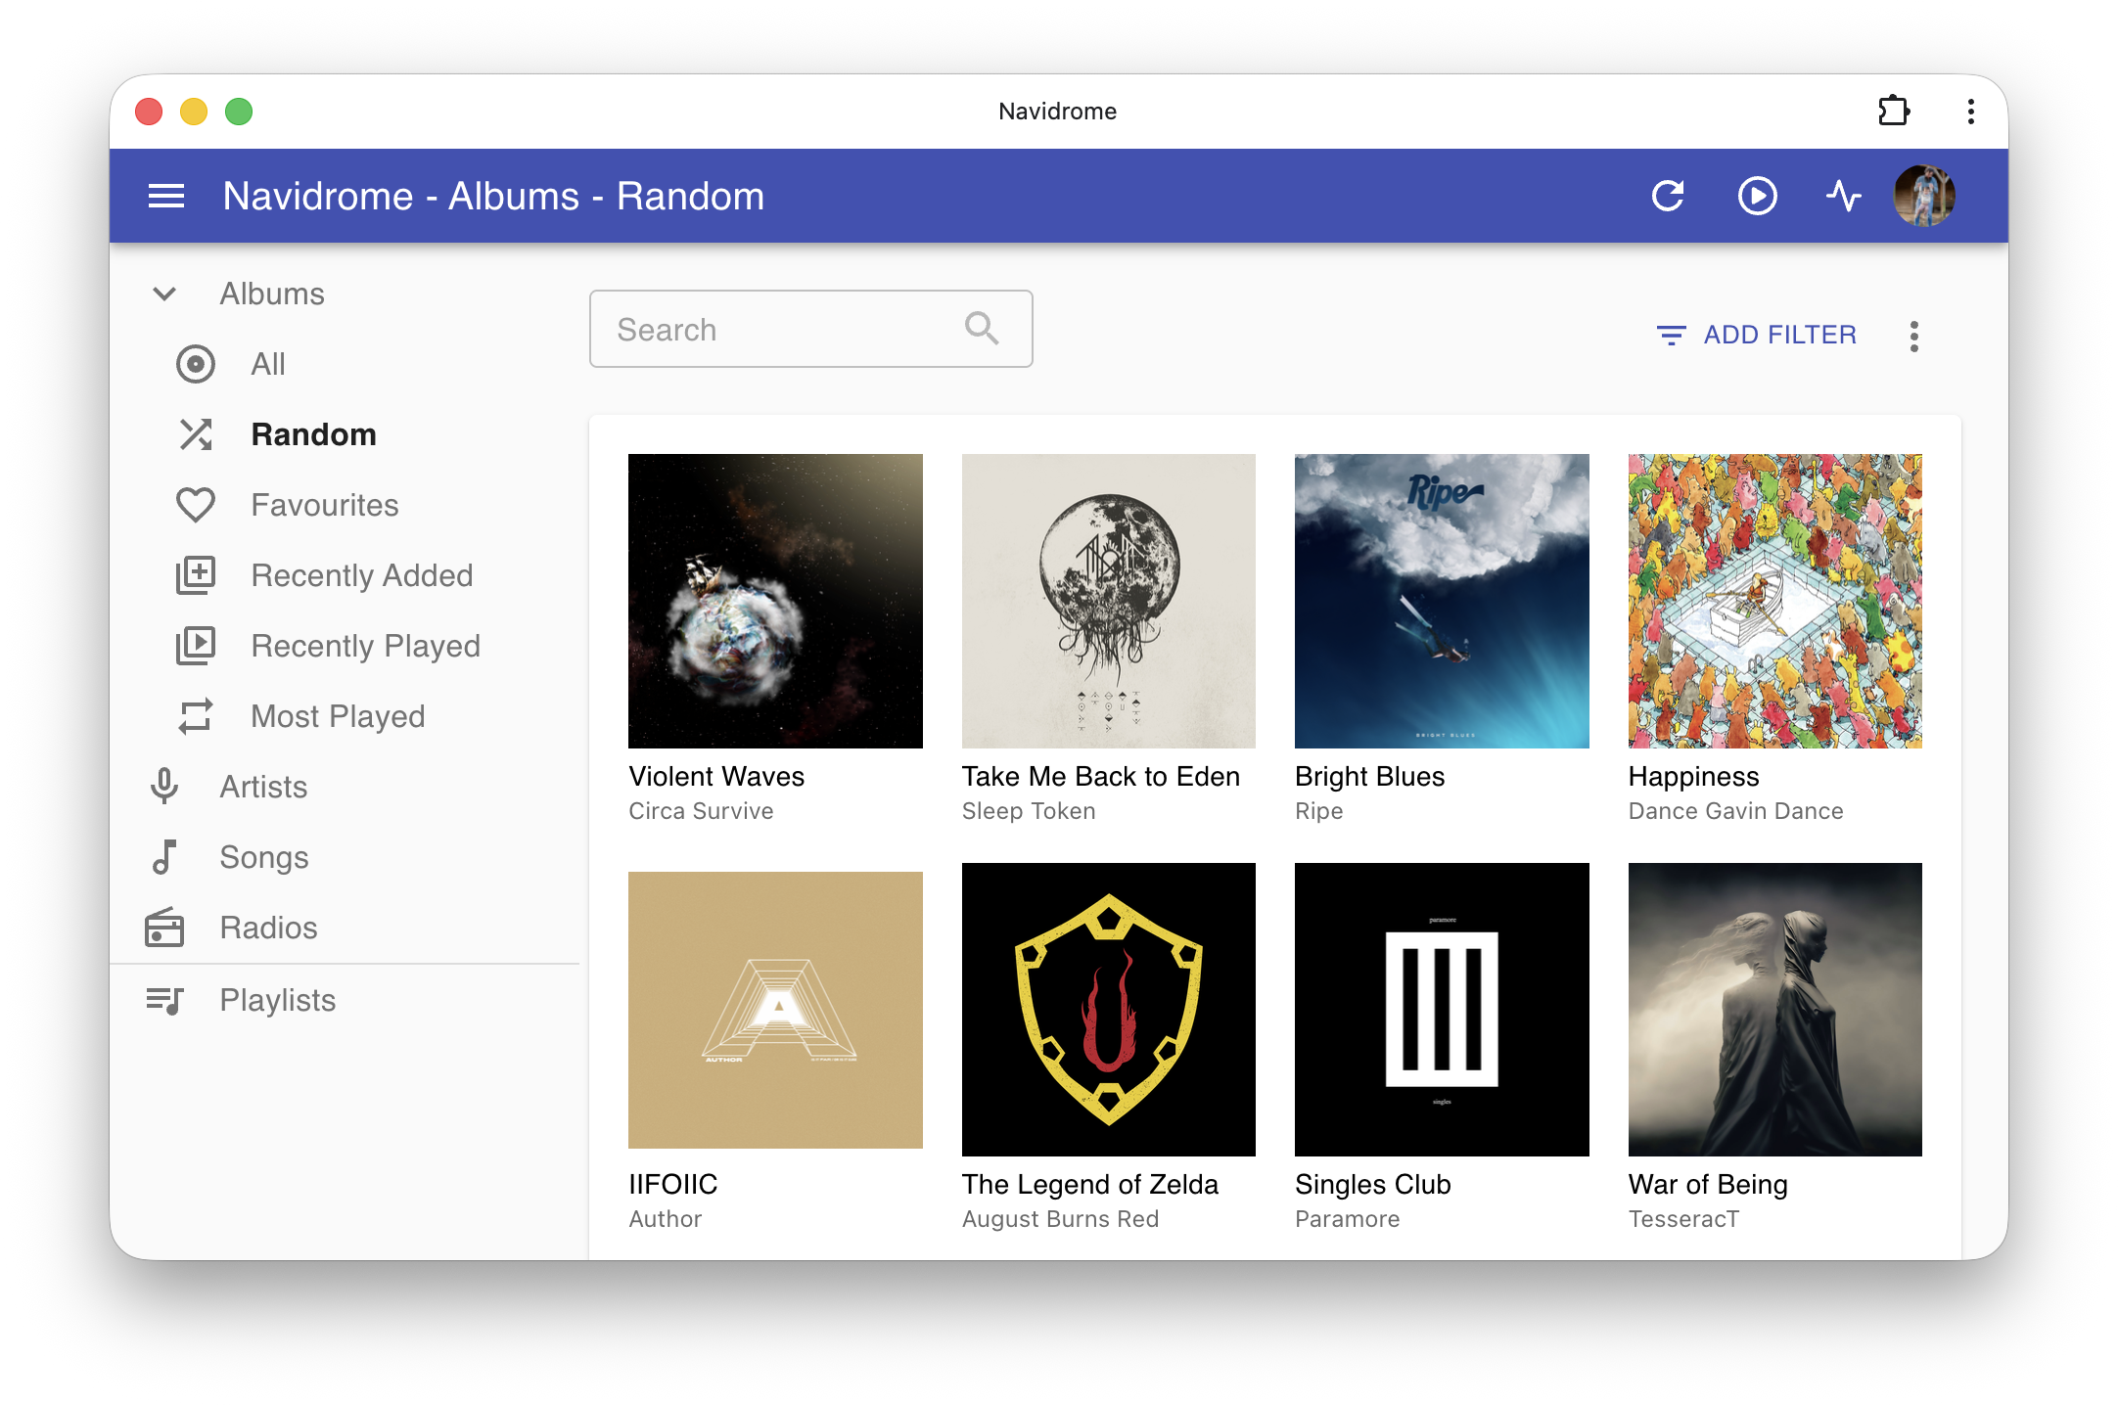Click the Recently Played video-library icon
The height and width of the screenshot is (1405, 2118).
(x=196, y=646)
